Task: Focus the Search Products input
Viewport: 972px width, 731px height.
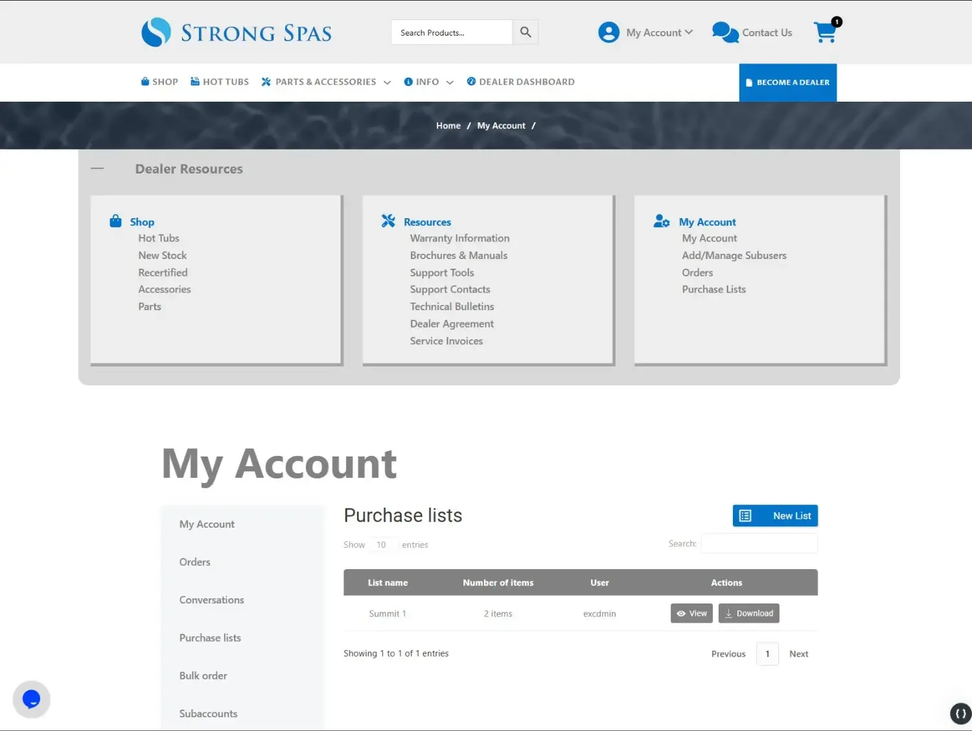Action: click(452, 32)
